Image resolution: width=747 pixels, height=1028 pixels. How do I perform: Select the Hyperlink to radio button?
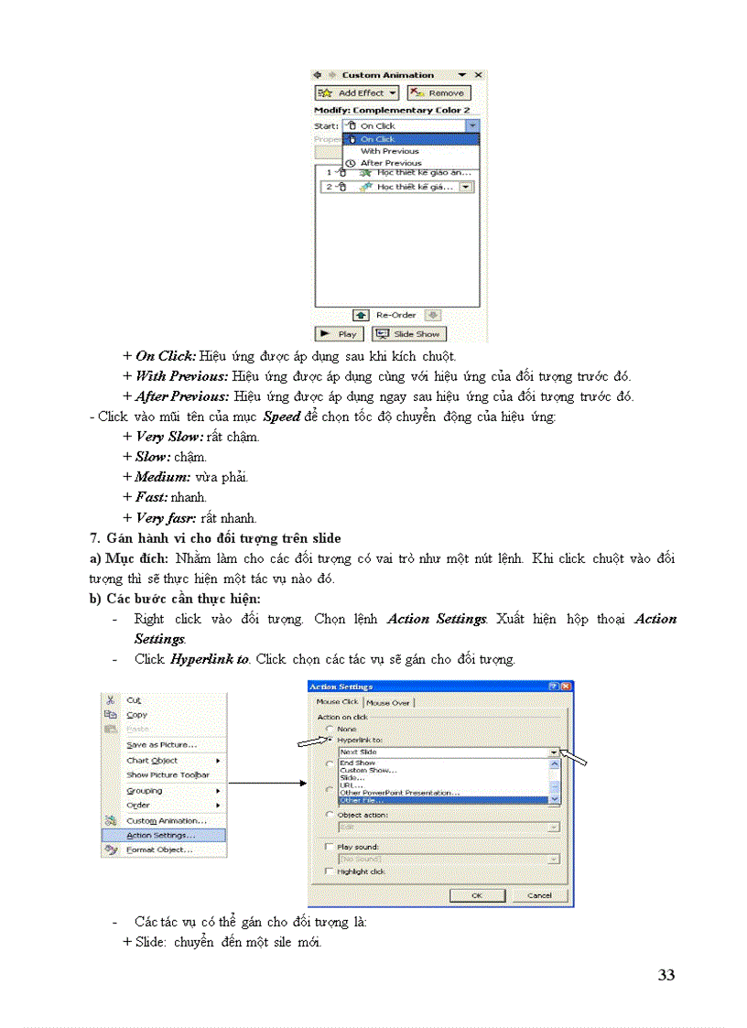coord(330,740)
